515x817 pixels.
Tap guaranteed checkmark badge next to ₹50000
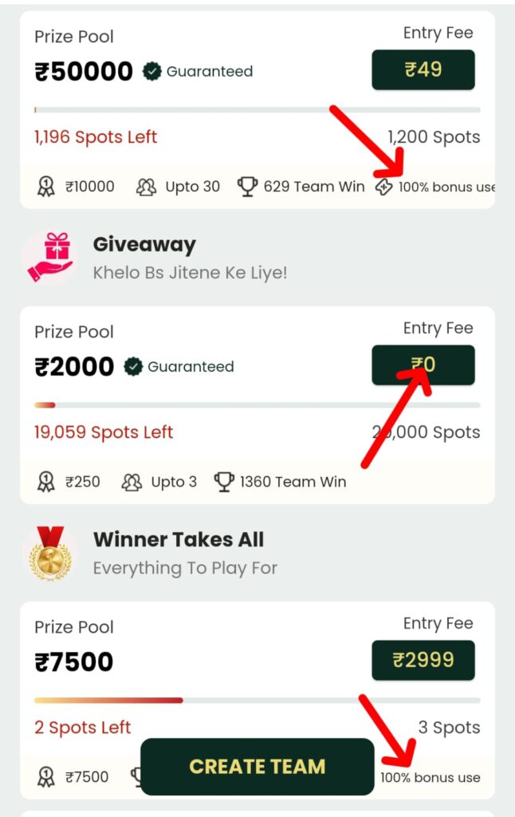(x=151, y=71)
